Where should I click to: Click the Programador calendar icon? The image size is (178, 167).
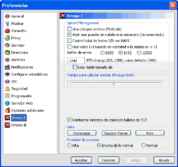(x=7, y=96)
